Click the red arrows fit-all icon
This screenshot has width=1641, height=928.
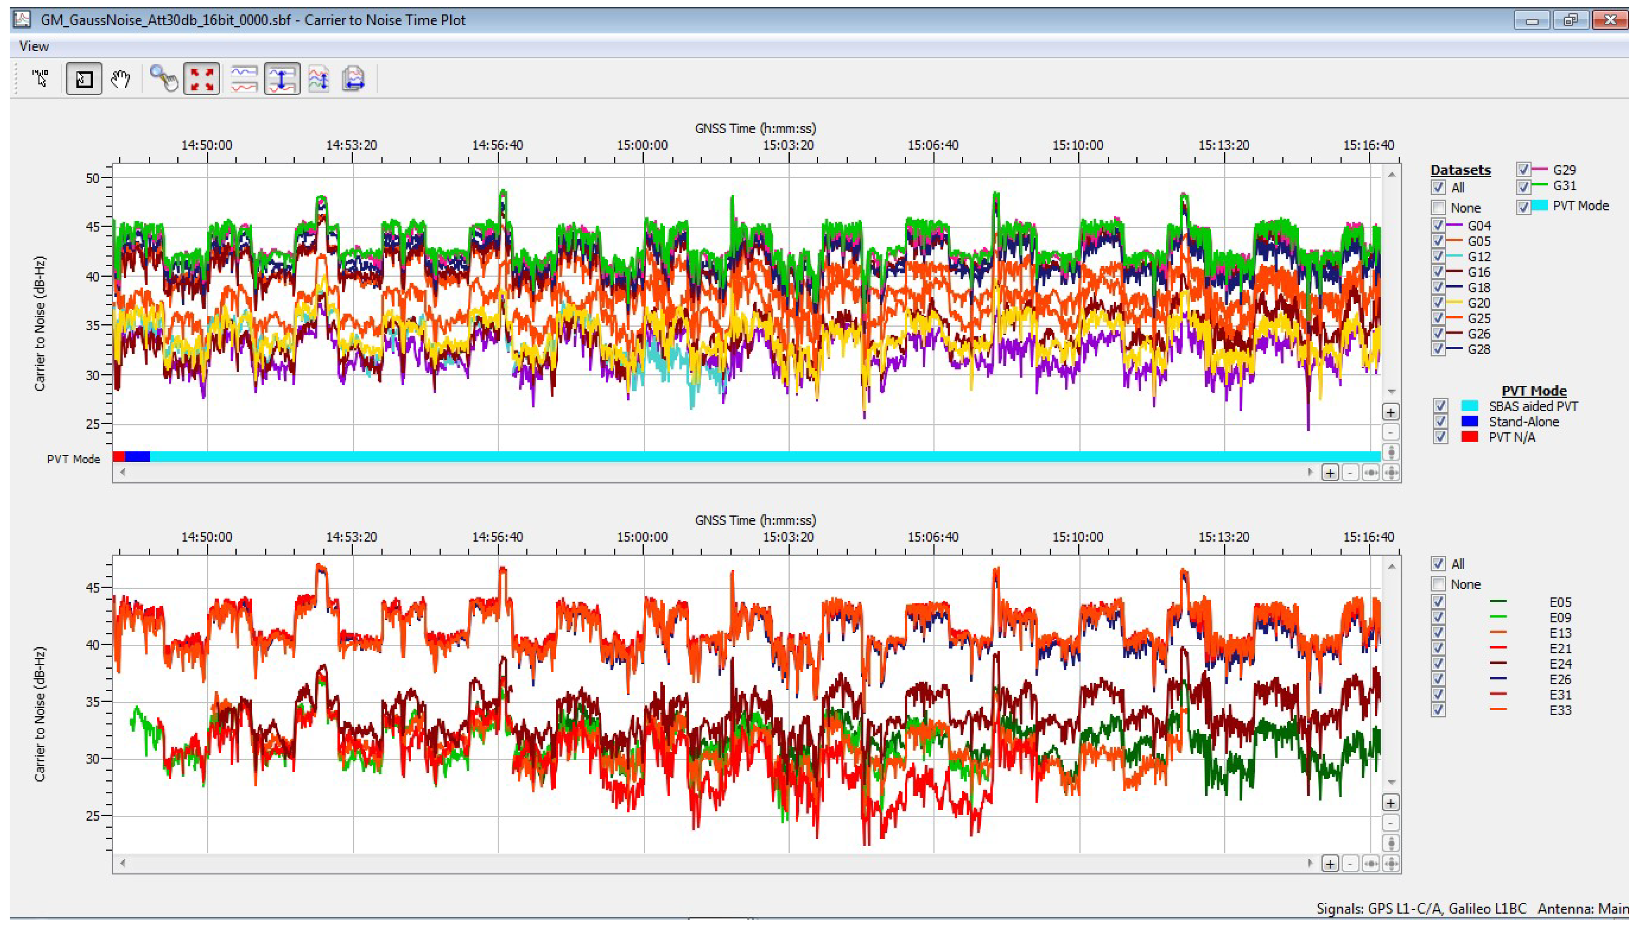tap(202, 79)
